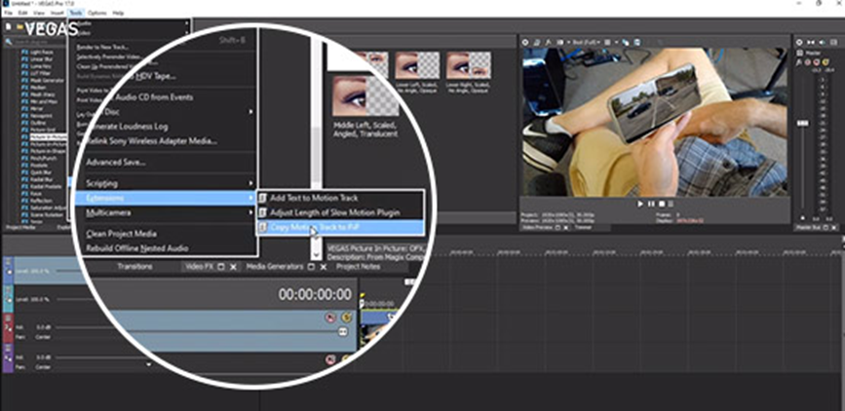The width and height of the screenshot is (845, 411).
Task: Mute the second audio track
Action: 330,359
